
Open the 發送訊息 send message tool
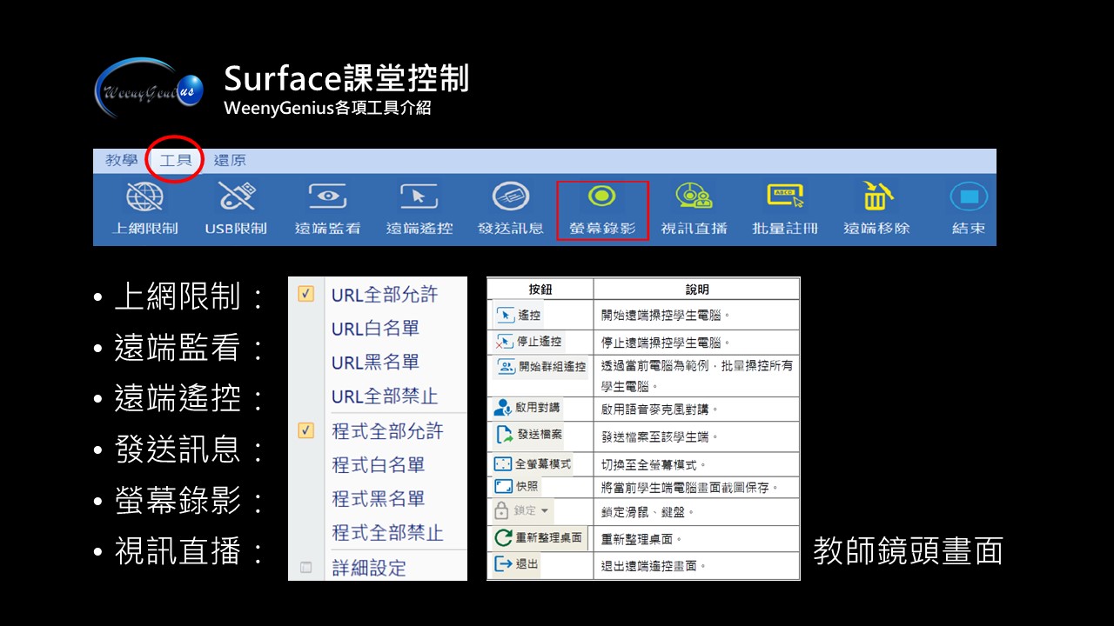[511, 209]
